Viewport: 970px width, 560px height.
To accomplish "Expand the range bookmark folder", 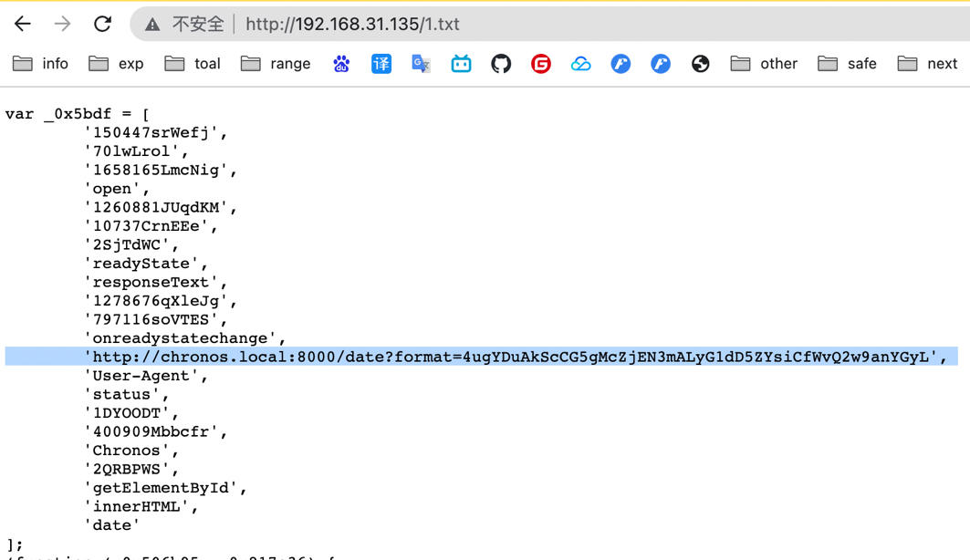I will click(x=276, y=64).
